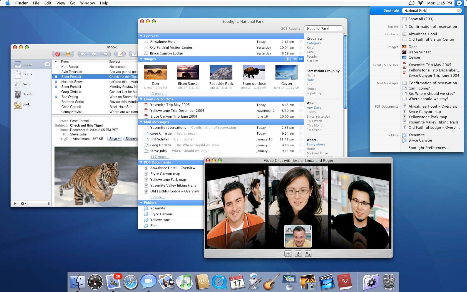Image resolution: width=467 pixels, height=292 pixels.
Task: Open the Junk mailbox in Mail sidebar
Action: (x=26, y=104)
